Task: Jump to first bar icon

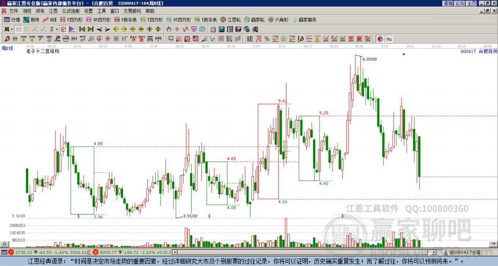Action: [82, 30]
